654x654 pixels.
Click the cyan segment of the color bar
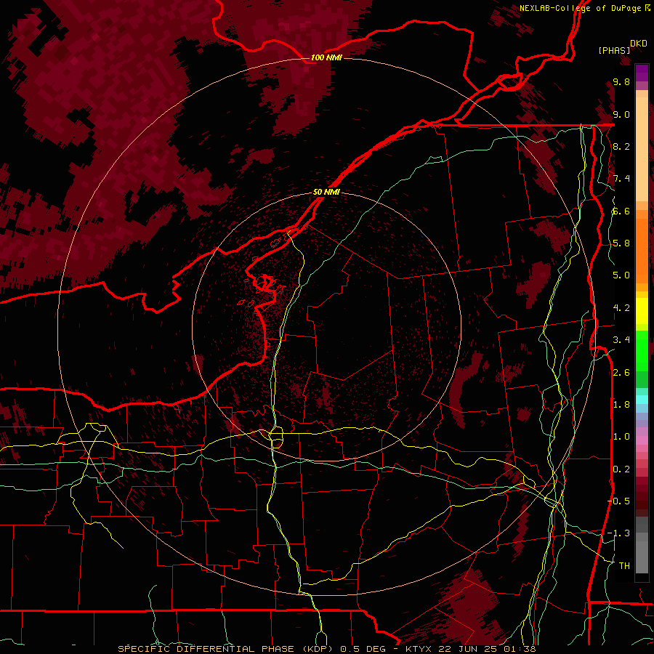point(642,400)
